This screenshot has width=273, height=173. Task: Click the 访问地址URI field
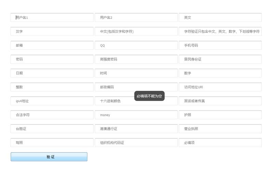click(220, 87)
